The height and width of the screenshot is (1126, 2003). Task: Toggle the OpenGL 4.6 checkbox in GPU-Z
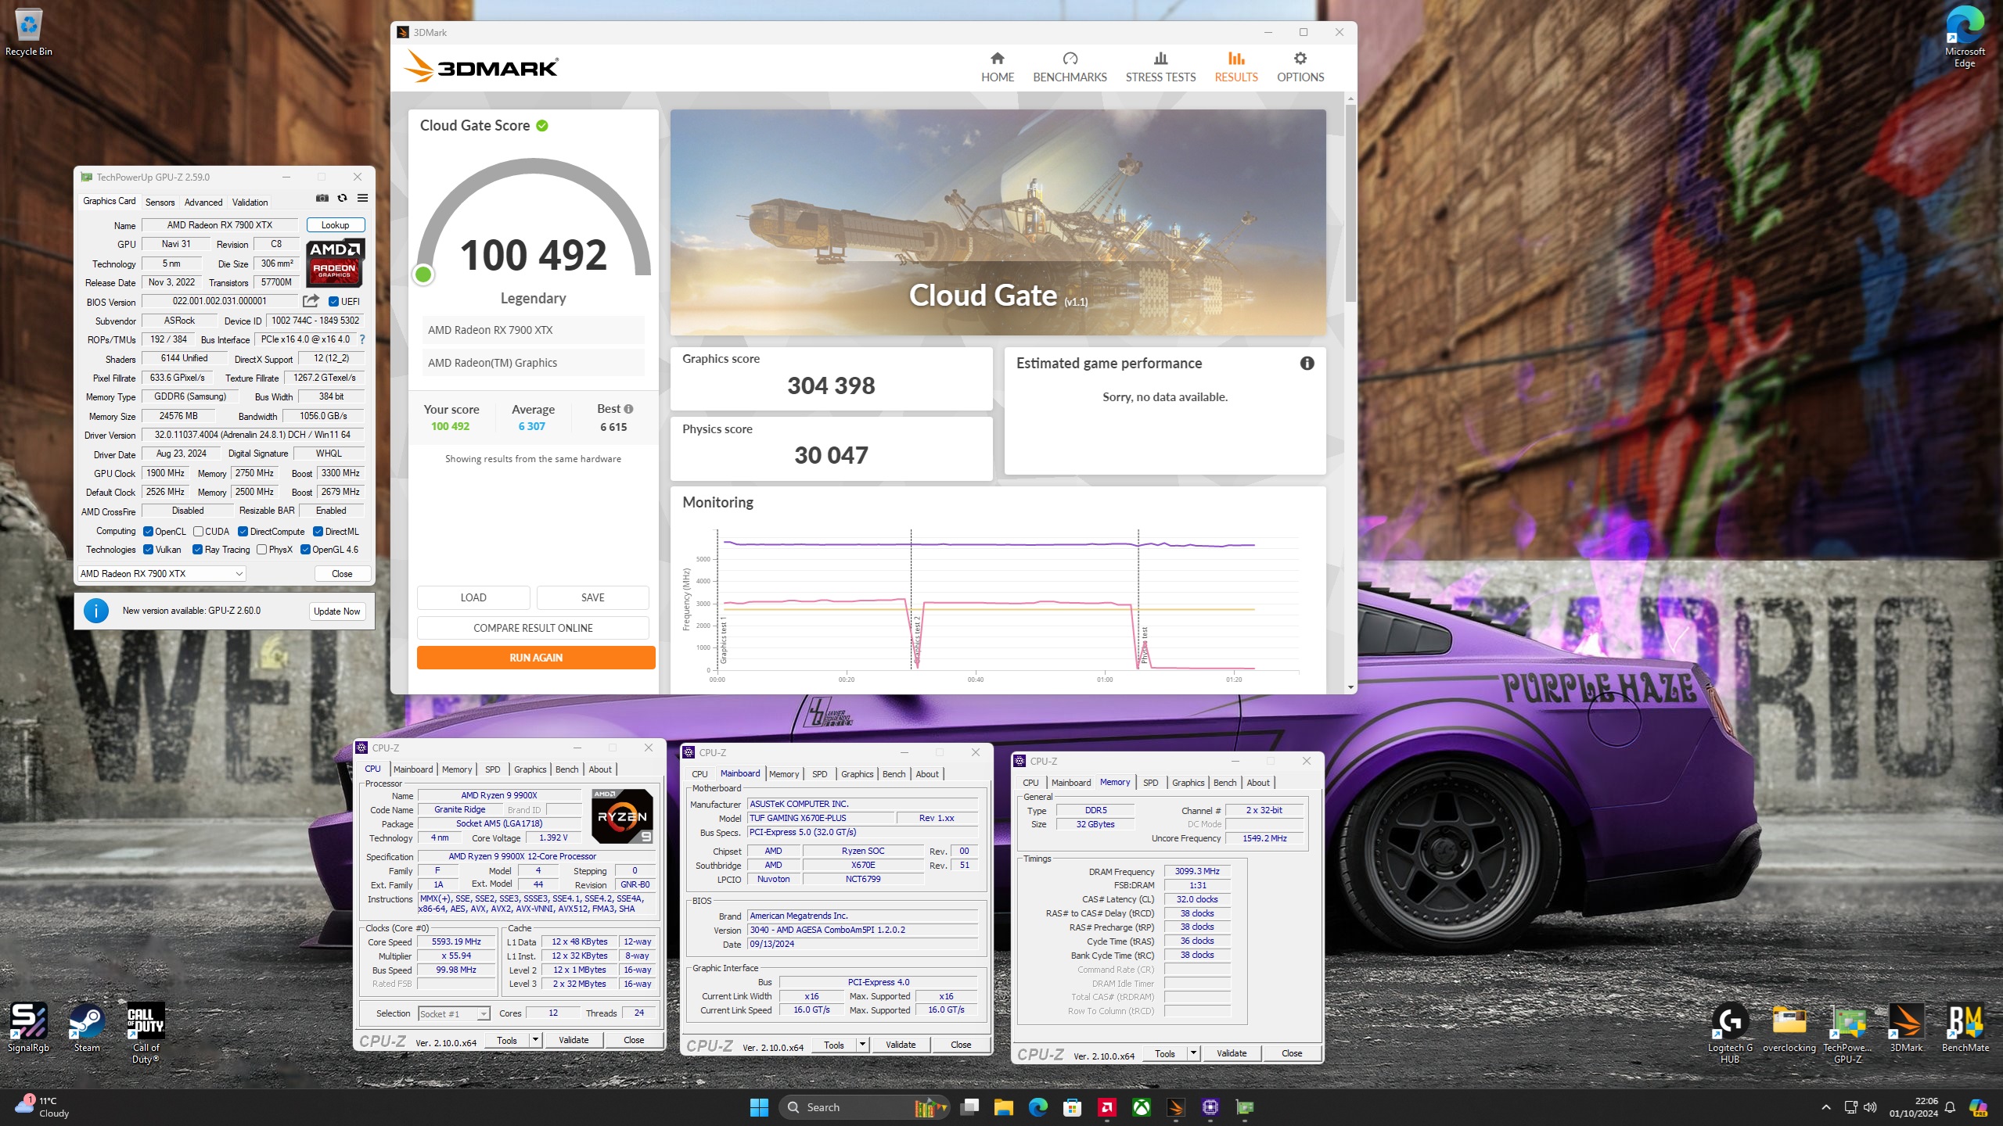[305, 550]
